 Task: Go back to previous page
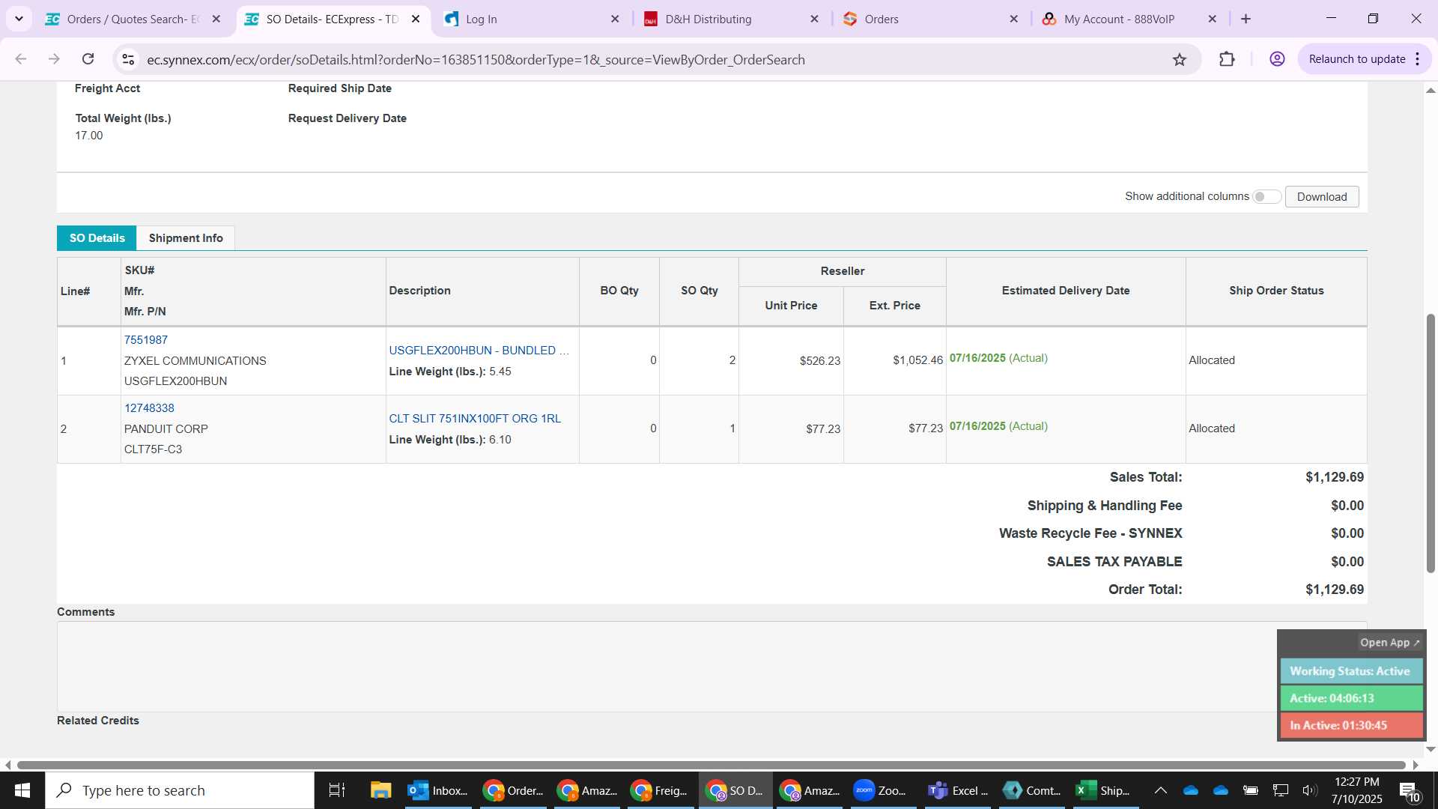[20, 59]
